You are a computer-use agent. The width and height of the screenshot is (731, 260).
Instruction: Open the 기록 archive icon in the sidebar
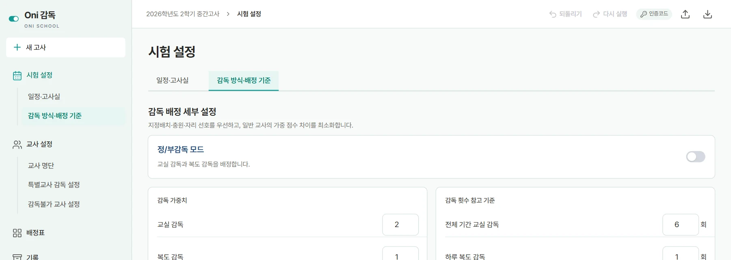pos(17,257)
